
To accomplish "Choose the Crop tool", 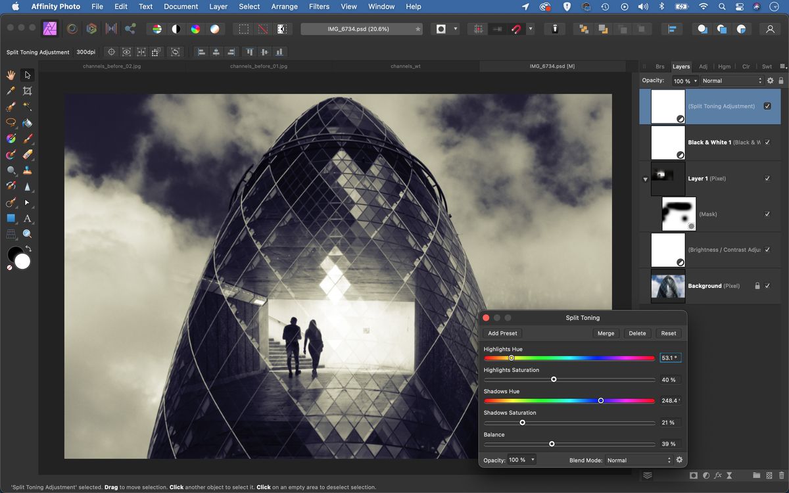I will tap(27, 91).
